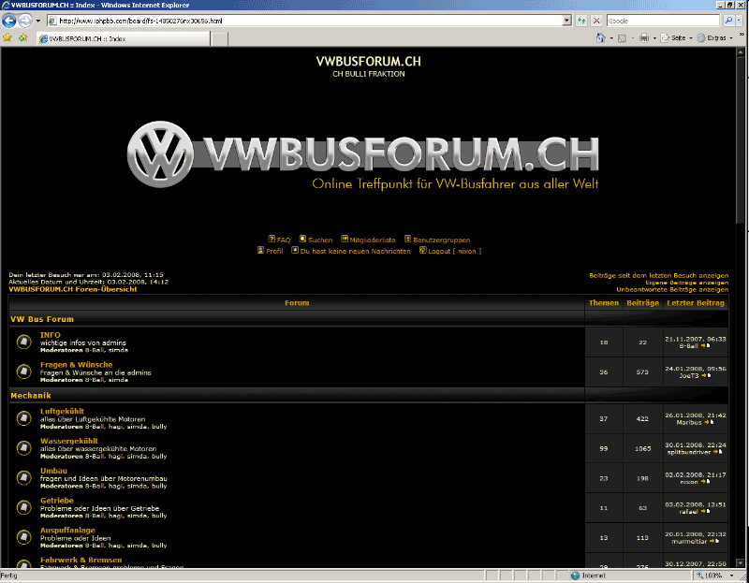
Task: Click the Refresh page icon
Action: point(581,21)
